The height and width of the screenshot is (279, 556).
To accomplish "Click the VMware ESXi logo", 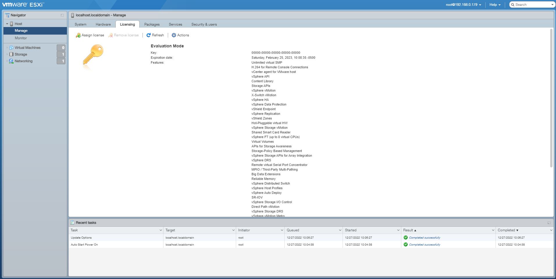I will (x=23, y=5).
